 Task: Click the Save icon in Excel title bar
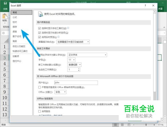(5, 3)
